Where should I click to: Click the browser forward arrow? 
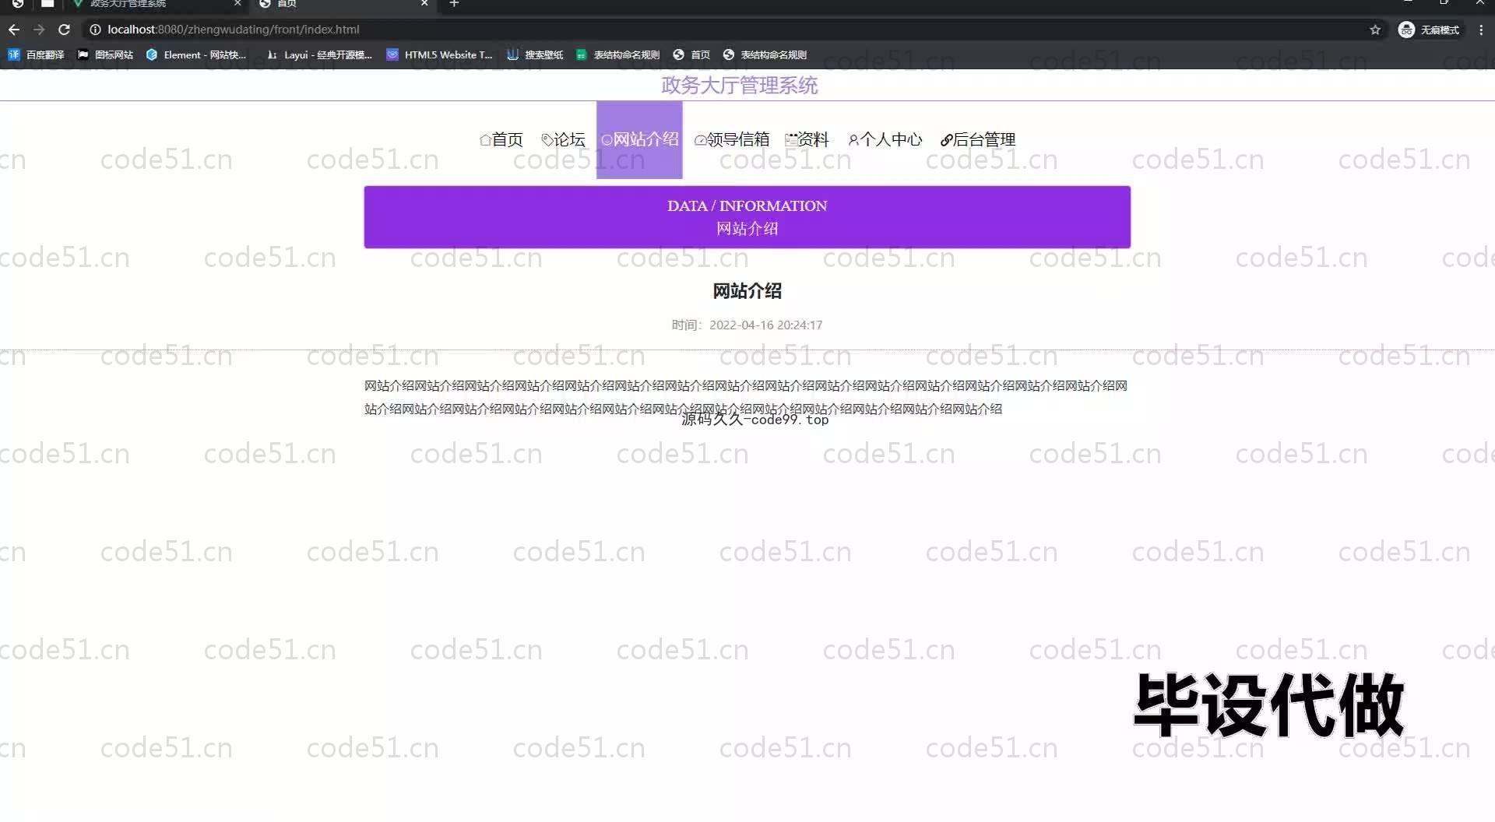point(39,30)
